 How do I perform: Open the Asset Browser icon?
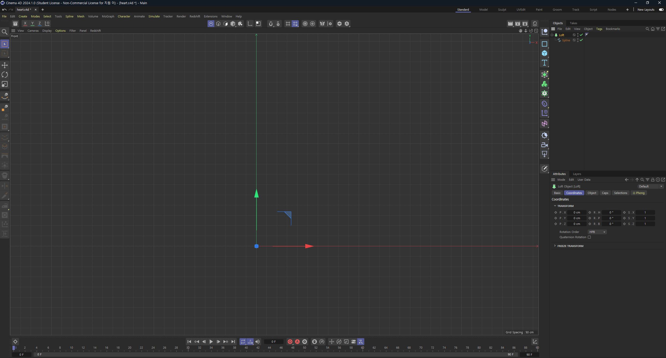point(15,24)
